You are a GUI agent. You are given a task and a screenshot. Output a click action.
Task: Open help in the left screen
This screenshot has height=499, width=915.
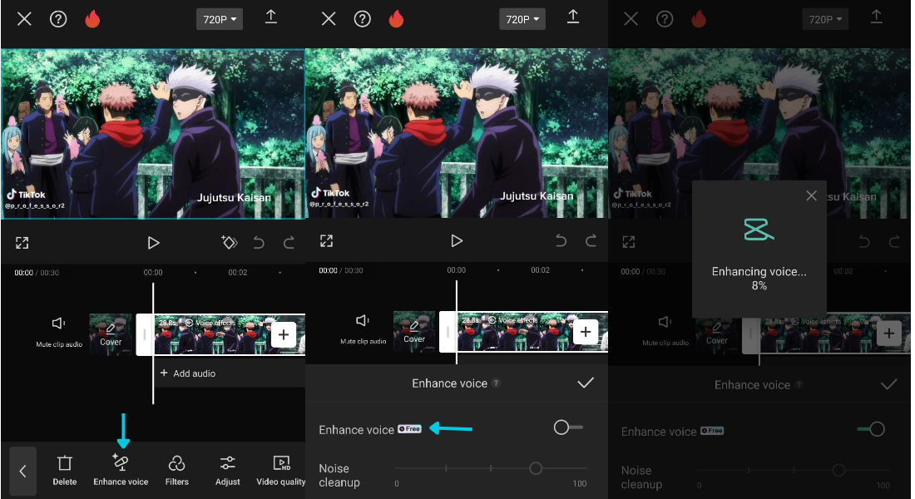point(58,19)
